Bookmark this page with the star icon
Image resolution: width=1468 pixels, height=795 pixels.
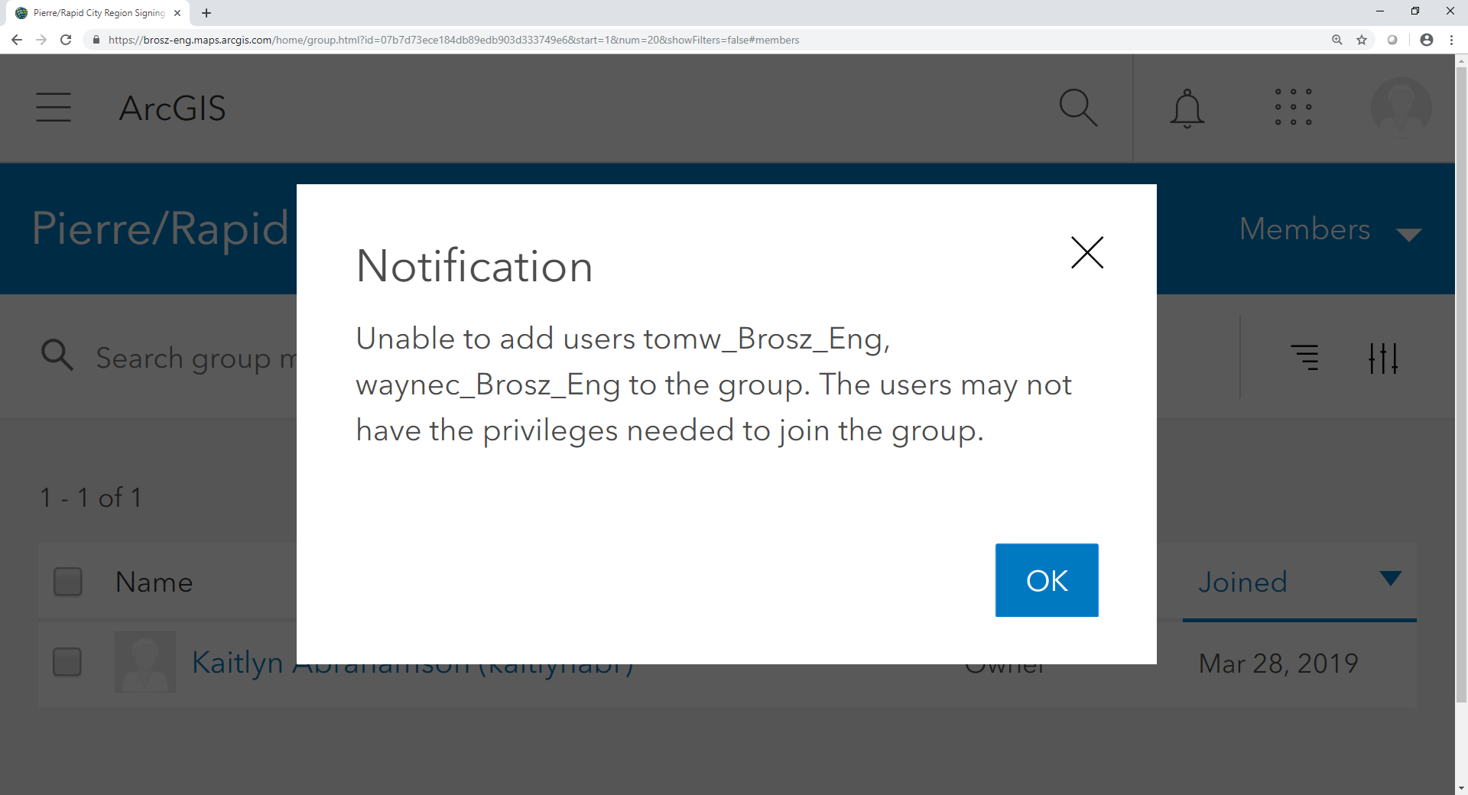[1362, 40]
